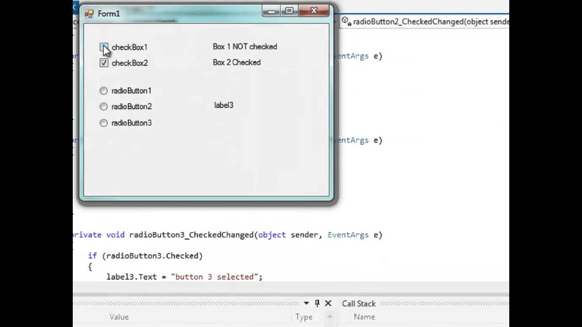Click the Name column header in Call Stack
The width and height of the screenshot is (582, 327).
point(364,317)
